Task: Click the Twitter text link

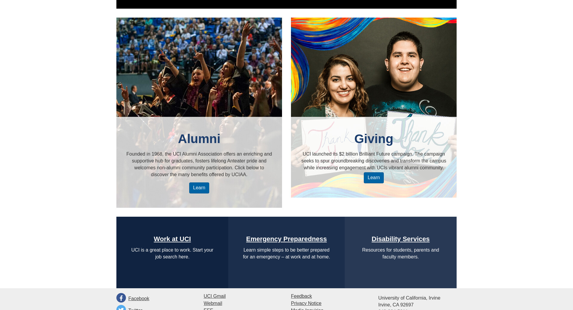Action: (135, 309)
